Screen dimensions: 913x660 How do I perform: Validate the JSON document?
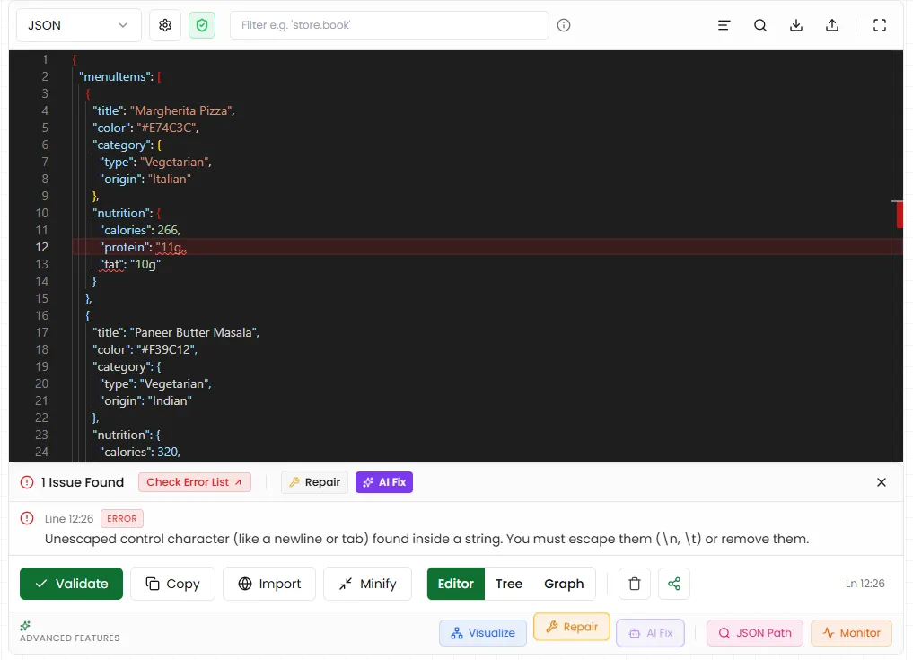[71, 584]
